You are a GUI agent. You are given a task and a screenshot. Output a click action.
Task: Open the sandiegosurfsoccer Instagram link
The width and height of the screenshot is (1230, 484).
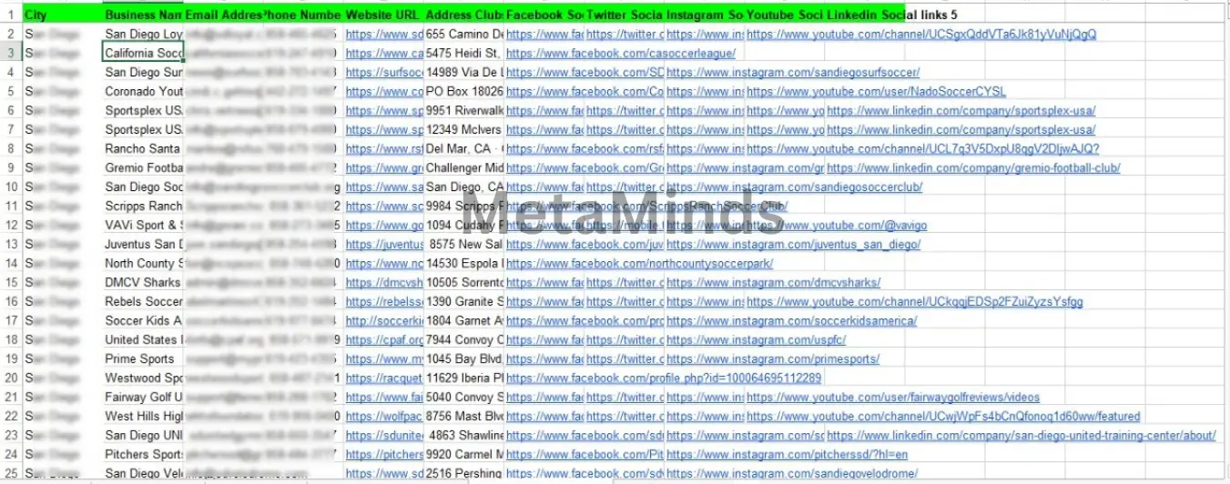(x=793, y=73)
